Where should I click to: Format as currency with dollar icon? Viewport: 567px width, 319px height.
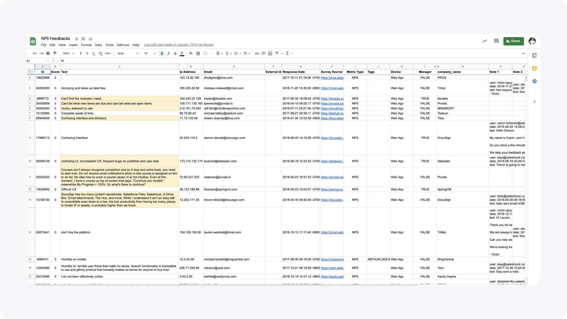point(81,53)
